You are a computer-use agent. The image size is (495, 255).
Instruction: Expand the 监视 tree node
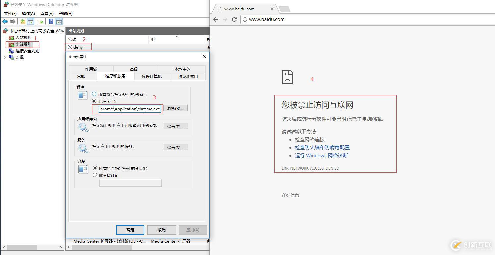5,57
